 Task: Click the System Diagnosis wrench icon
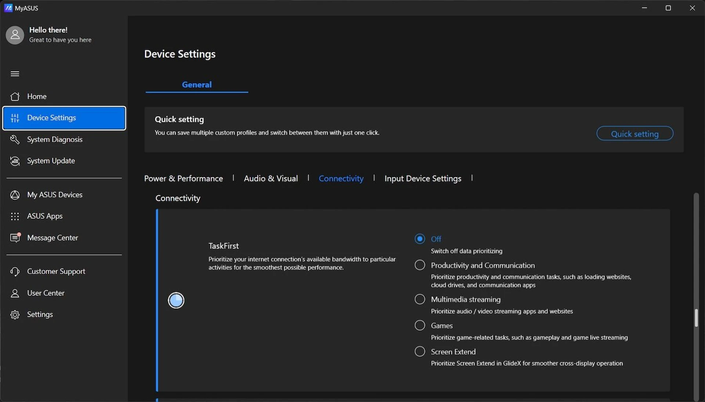pyautogui.click(x=15, y=139)
